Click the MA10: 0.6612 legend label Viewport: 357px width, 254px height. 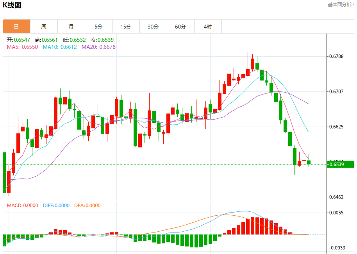(x=60, y=47)
